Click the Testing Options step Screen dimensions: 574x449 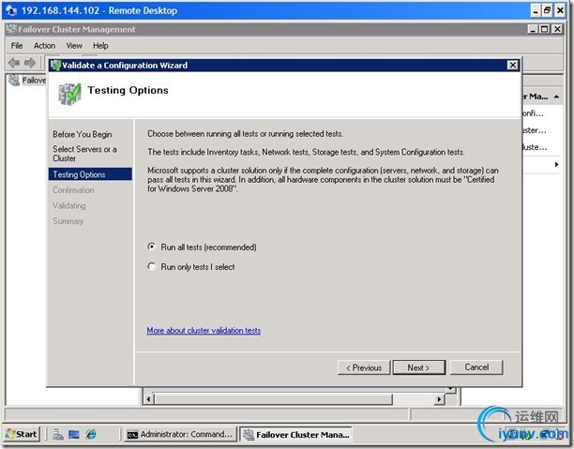coord(90,174)
